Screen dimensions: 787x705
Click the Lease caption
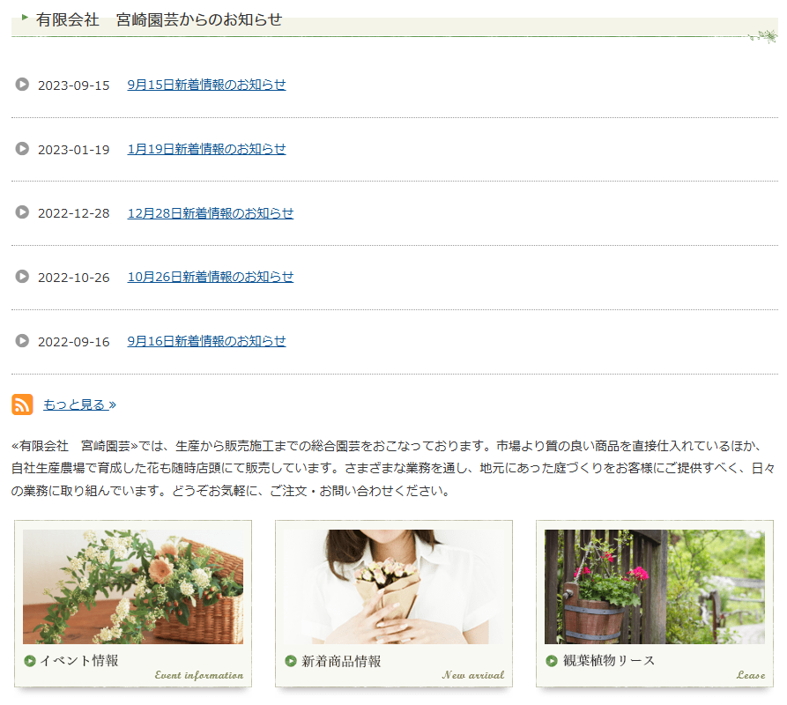tap(752, 675)
